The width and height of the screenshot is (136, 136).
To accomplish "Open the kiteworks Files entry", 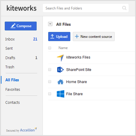I will (x=78, y=57).
